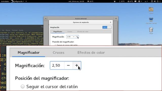The width and height of the screenshot is (162, 91).
Task: Decrease magnification with minus in small dialog
Action: point(74,37)
